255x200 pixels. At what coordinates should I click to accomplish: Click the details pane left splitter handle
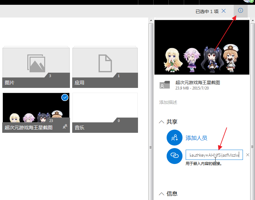[x=151, y=147]
